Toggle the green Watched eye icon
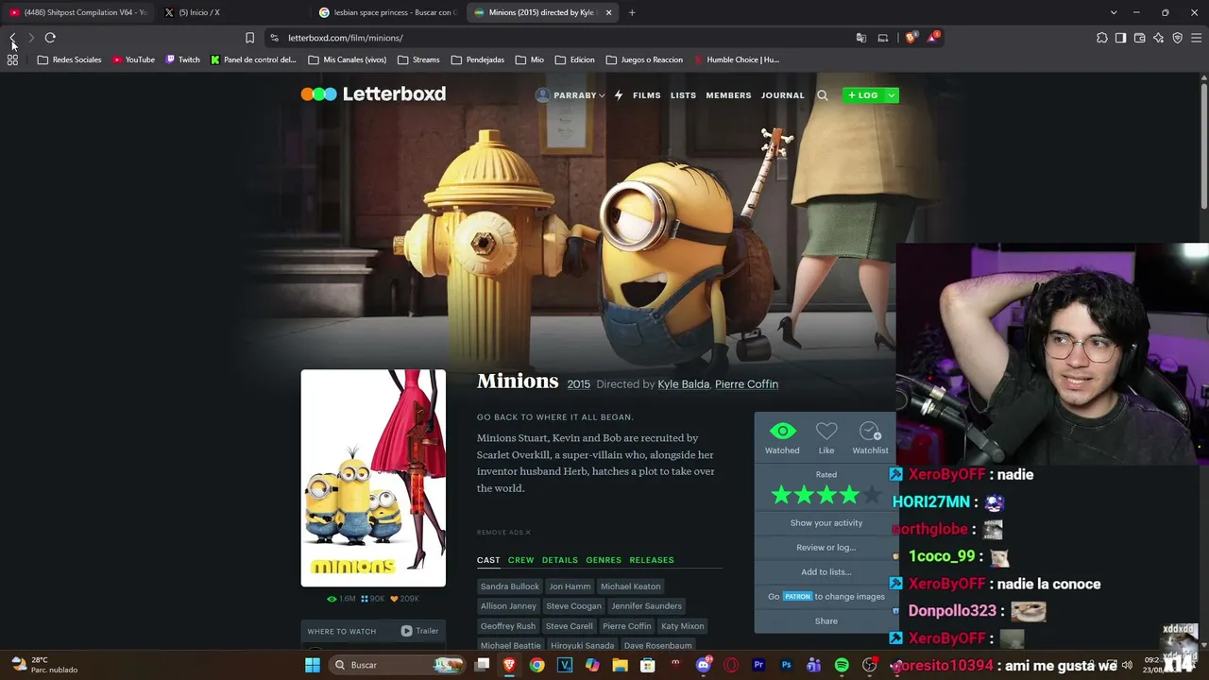Viewport: 1209px width, 680px height. [x=782, y=432]
